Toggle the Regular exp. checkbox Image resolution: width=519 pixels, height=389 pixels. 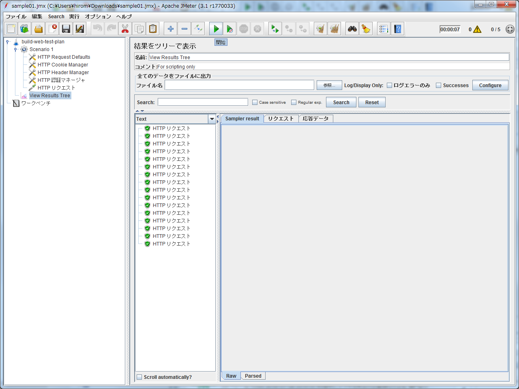pos(294,103)
